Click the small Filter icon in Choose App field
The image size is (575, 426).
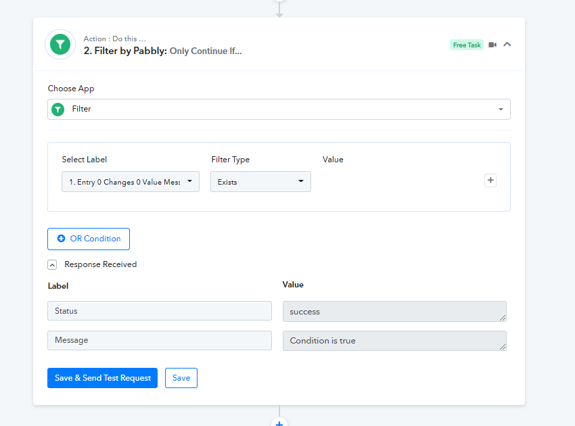coord(58,110)
